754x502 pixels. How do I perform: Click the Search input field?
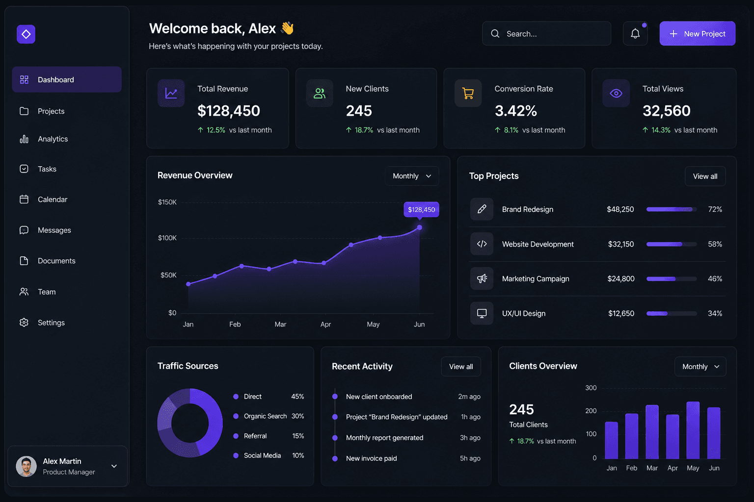(546, 33)
